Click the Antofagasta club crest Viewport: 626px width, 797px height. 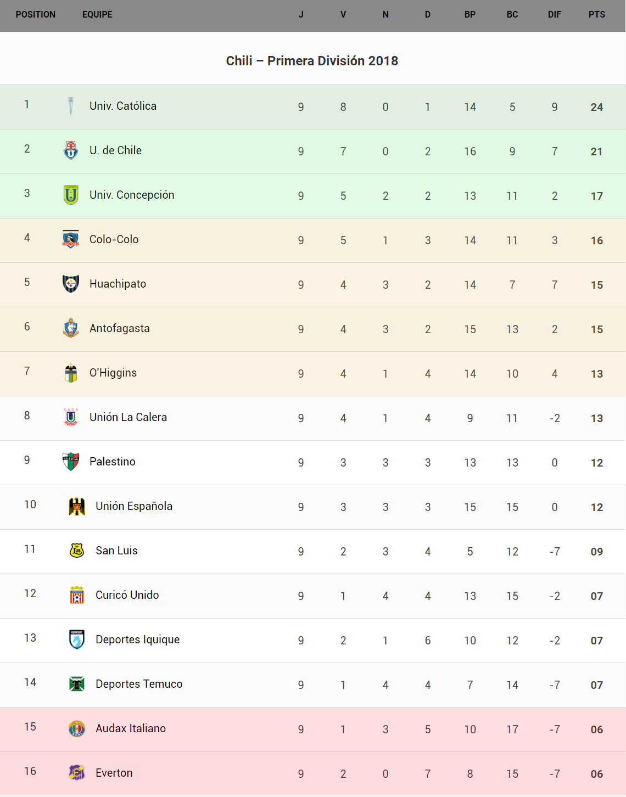tap(71, 328)
